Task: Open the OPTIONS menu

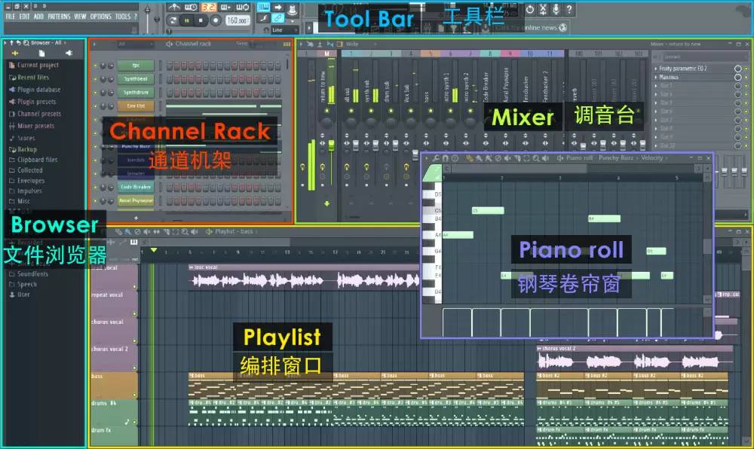Action: (103, 17)
